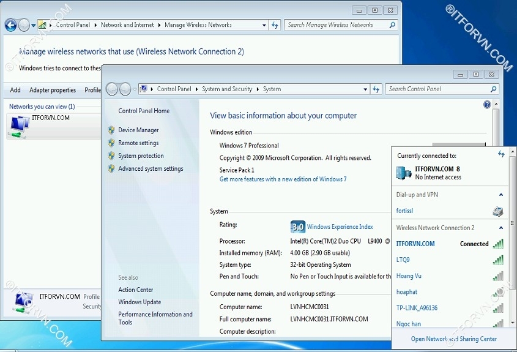This screenshot has width=517, height=352.
Task: Open address bar history dropdown in Wireless window
Action: (x=264, y=25)
